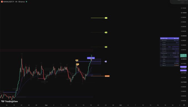188x107 pixels.
Task: Click the 0.08000 price axis label
Action: pyautogui.click(x=184, y=59)
